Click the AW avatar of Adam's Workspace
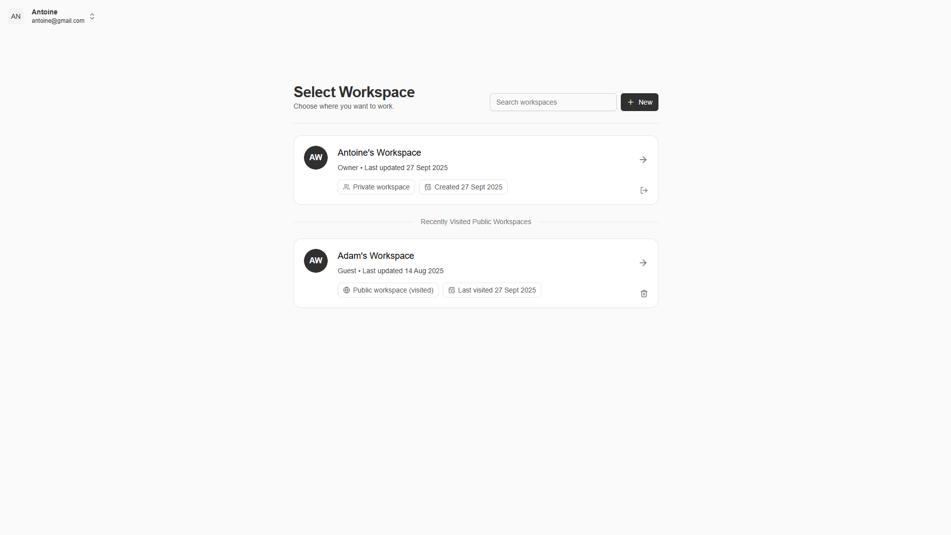The height and width of the screenshot is (535, 951). (x=316, y=261)
